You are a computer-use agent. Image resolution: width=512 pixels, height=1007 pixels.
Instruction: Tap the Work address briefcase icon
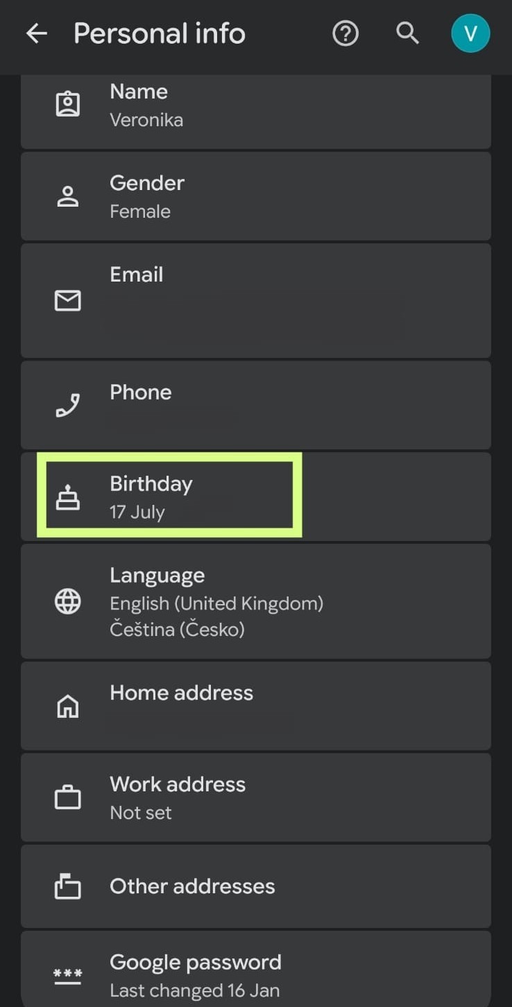point(67,798)
